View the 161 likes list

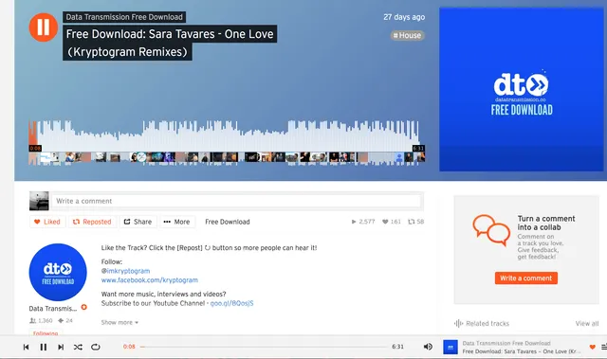392,222
